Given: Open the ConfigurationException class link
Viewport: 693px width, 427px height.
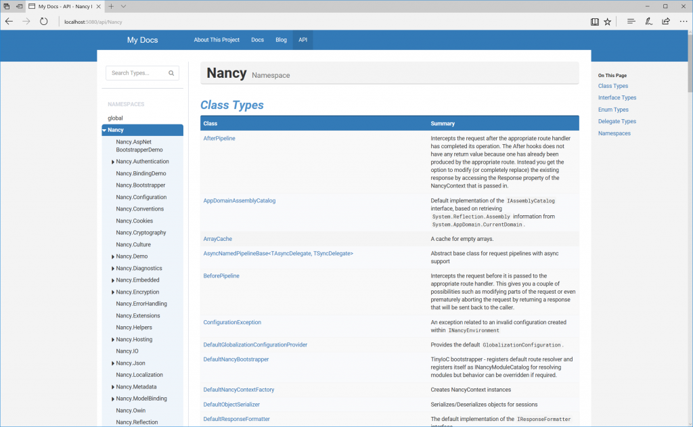Looking at the screenshot, I should click(x=232, y=322).
